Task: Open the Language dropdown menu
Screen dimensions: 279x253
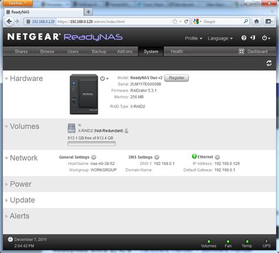Action: pos(220,38)
